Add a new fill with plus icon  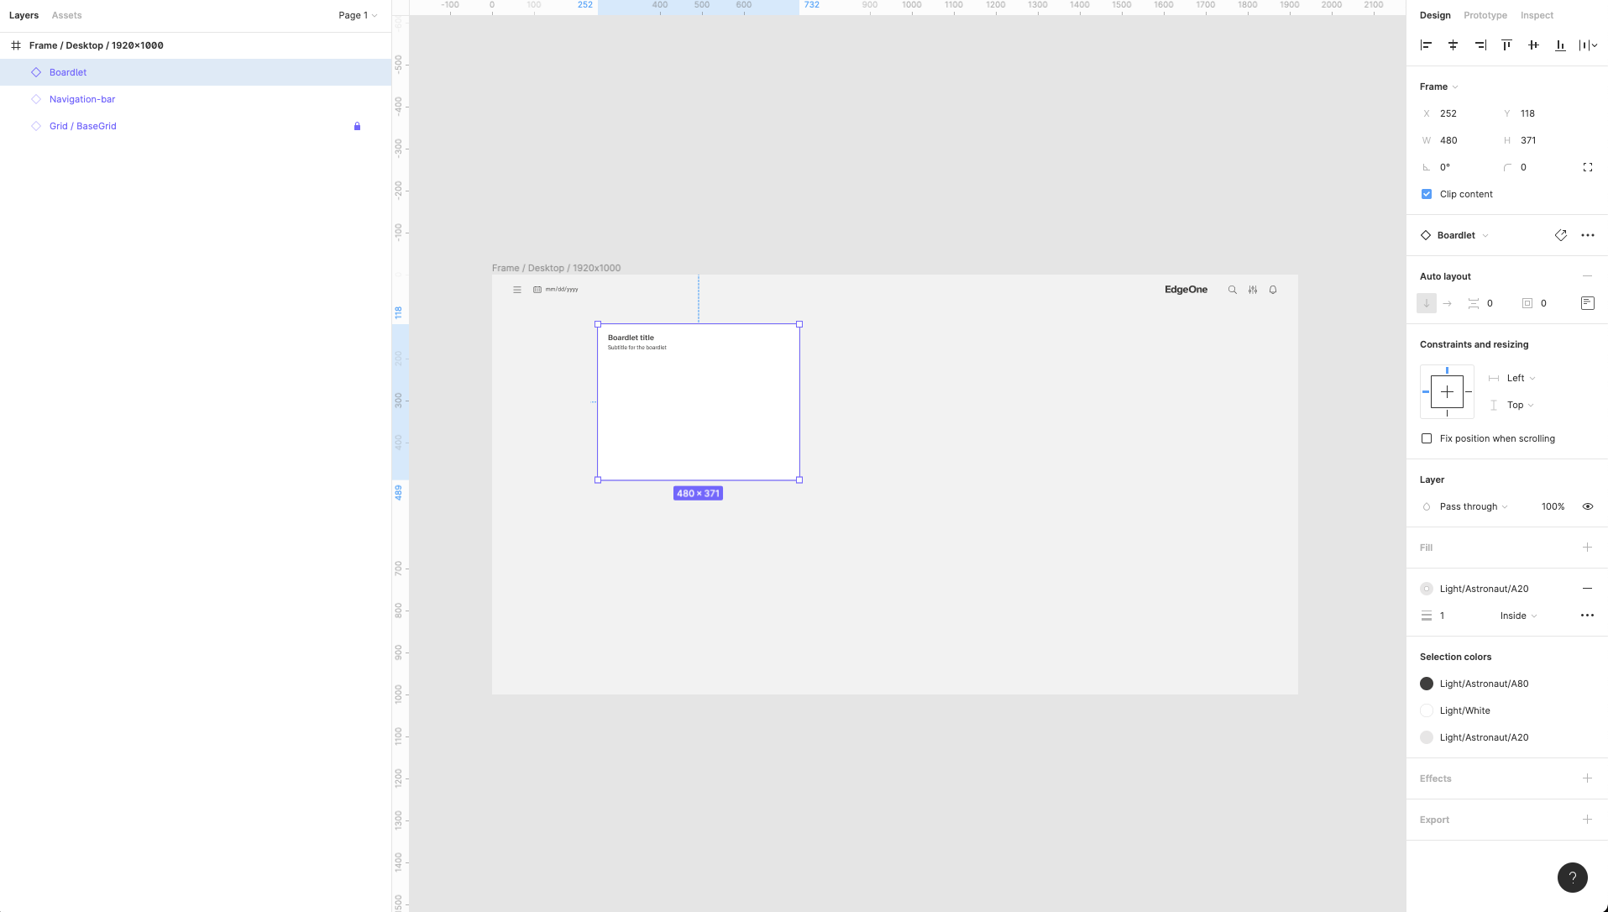coord(1587,548)
